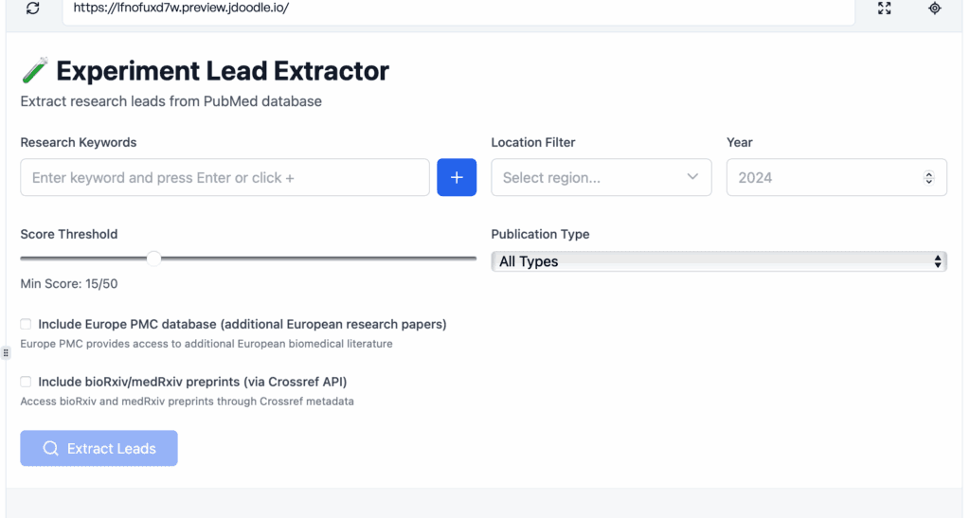Enable Include Europe PMC database checkbox
This screenshot has height=518, width=970.
(26, 324)
